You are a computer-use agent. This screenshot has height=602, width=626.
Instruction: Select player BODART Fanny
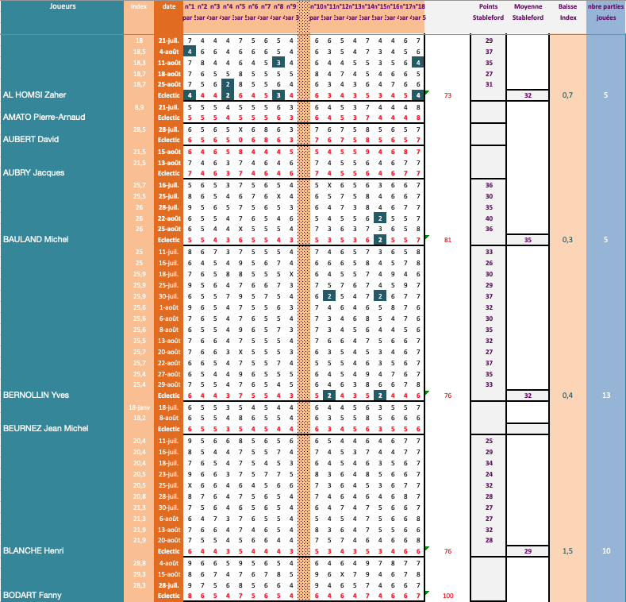pos(32,595)
